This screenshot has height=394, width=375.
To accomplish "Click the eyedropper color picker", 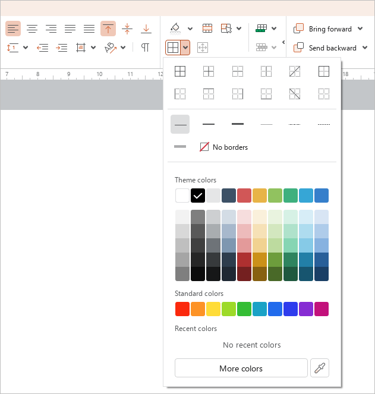I will pos(320,368).
